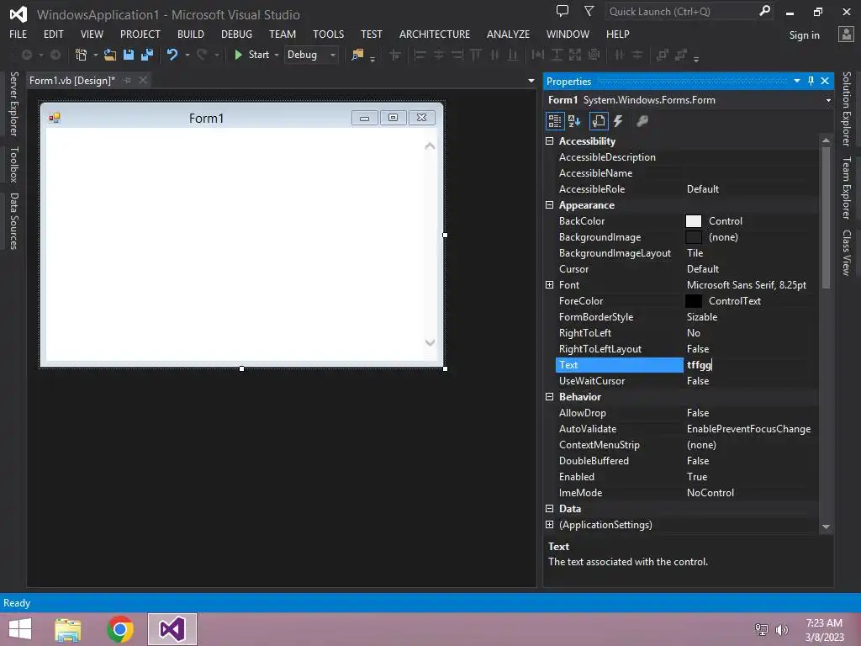
Task: Open the ARCHITECTURE menu
Action: pyautogui.click(x=435, y=34)
